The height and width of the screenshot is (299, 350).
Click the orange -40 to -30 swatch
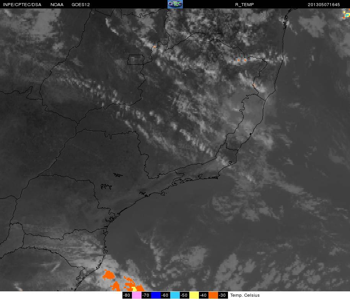(x=213, y=295)
